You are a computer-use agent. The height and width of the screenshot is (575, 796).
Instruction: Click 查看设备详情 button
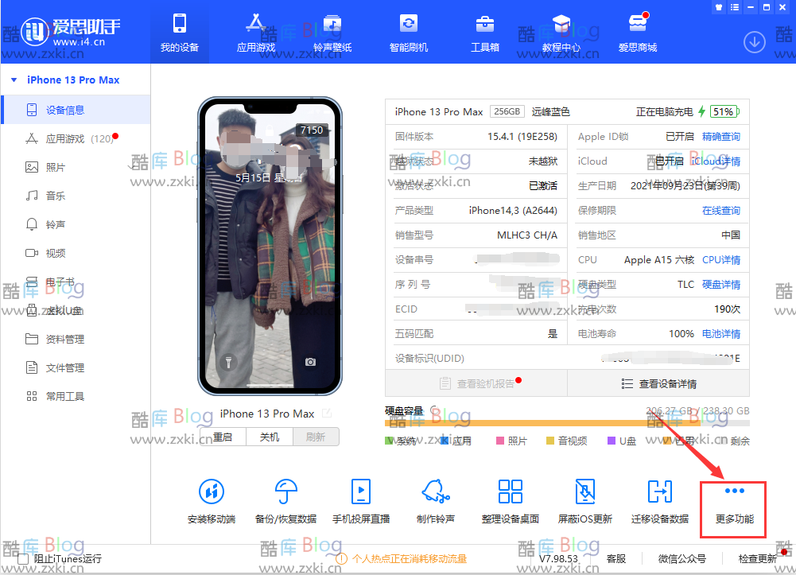pos(658,383)
